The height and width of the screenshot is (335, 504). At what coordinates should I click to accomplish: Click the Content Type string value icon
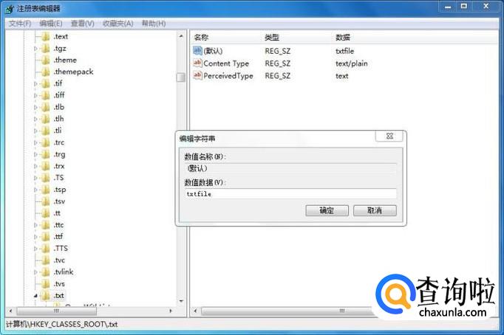pyautogui.click(x=197, y=63)
